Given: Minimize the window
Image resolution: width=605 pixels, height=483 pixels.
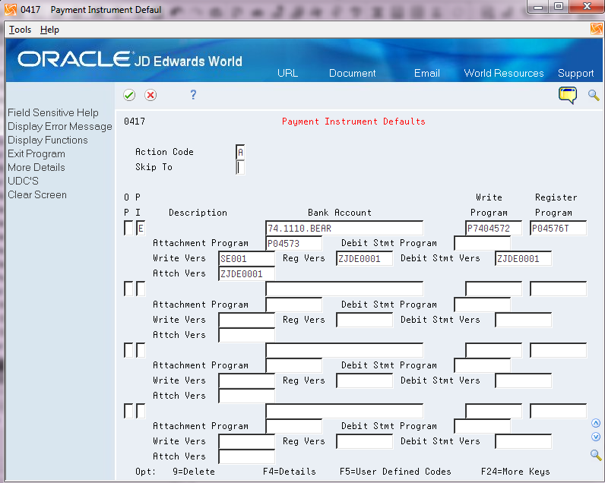Looking at the screenshot, I should click(x=539, y=6).
